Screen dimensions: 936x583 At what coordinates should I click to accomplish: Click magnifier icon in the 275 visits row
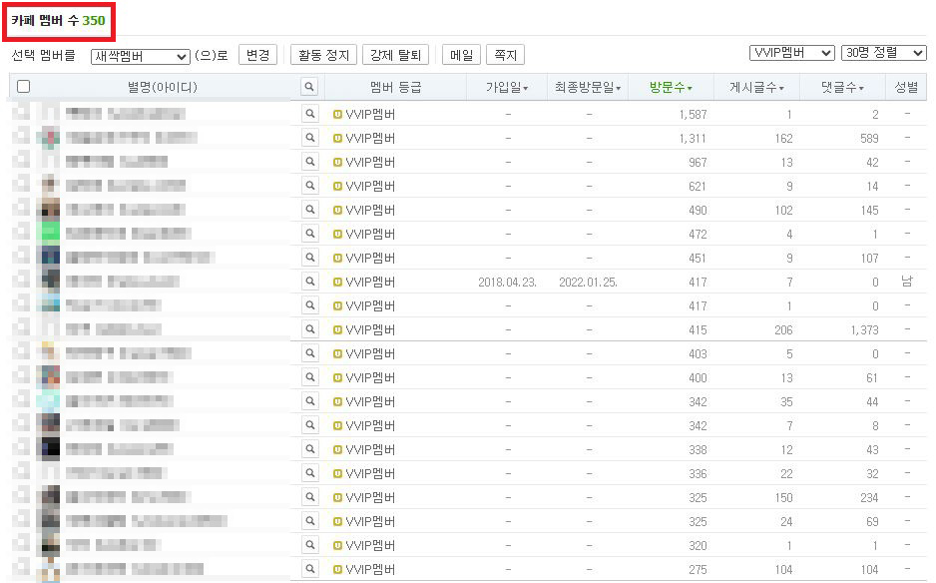(309, 570)
